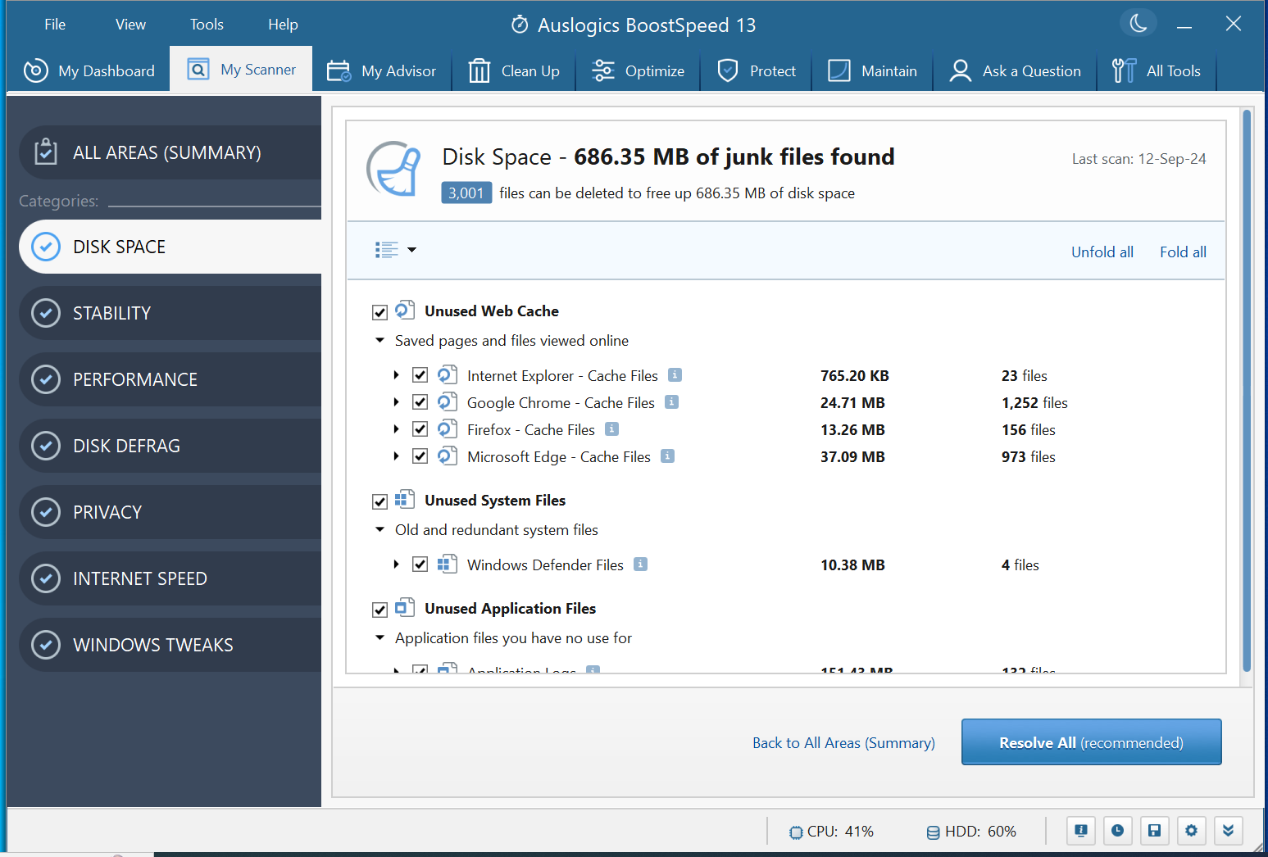1268x857 pixels.
Task: Uncheck Microsoft Edge Cache Files checkbox
Action: [420, 456]
